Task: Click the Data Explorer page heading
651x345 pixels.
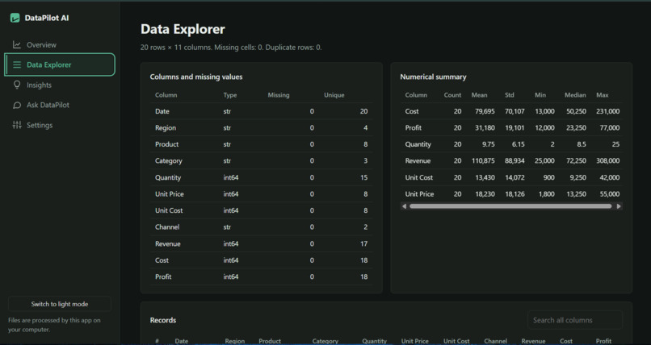Action: click(183, 29)
